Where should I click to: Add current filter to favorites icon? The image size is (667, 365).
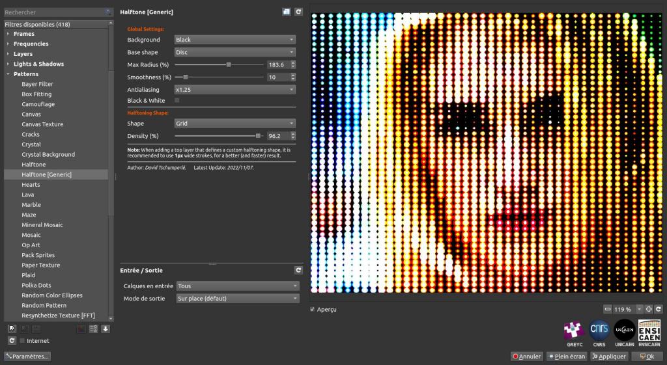coord(12,329)
